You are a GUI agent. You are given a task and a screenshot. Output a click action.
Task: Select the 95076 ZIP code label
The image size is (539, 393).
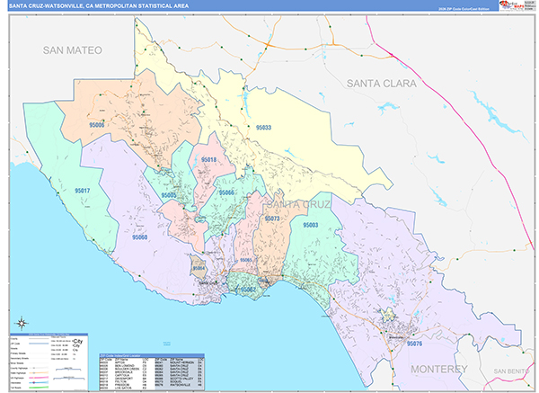pyautogui.click(x=414, y=344)
